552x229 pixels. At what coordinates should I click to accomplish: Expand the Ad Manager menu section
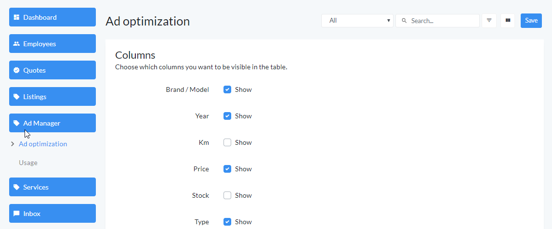pos(53,123)
